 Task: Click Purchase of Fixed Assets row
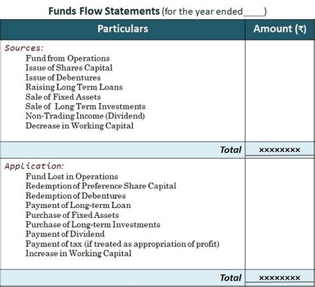point(72,215)
